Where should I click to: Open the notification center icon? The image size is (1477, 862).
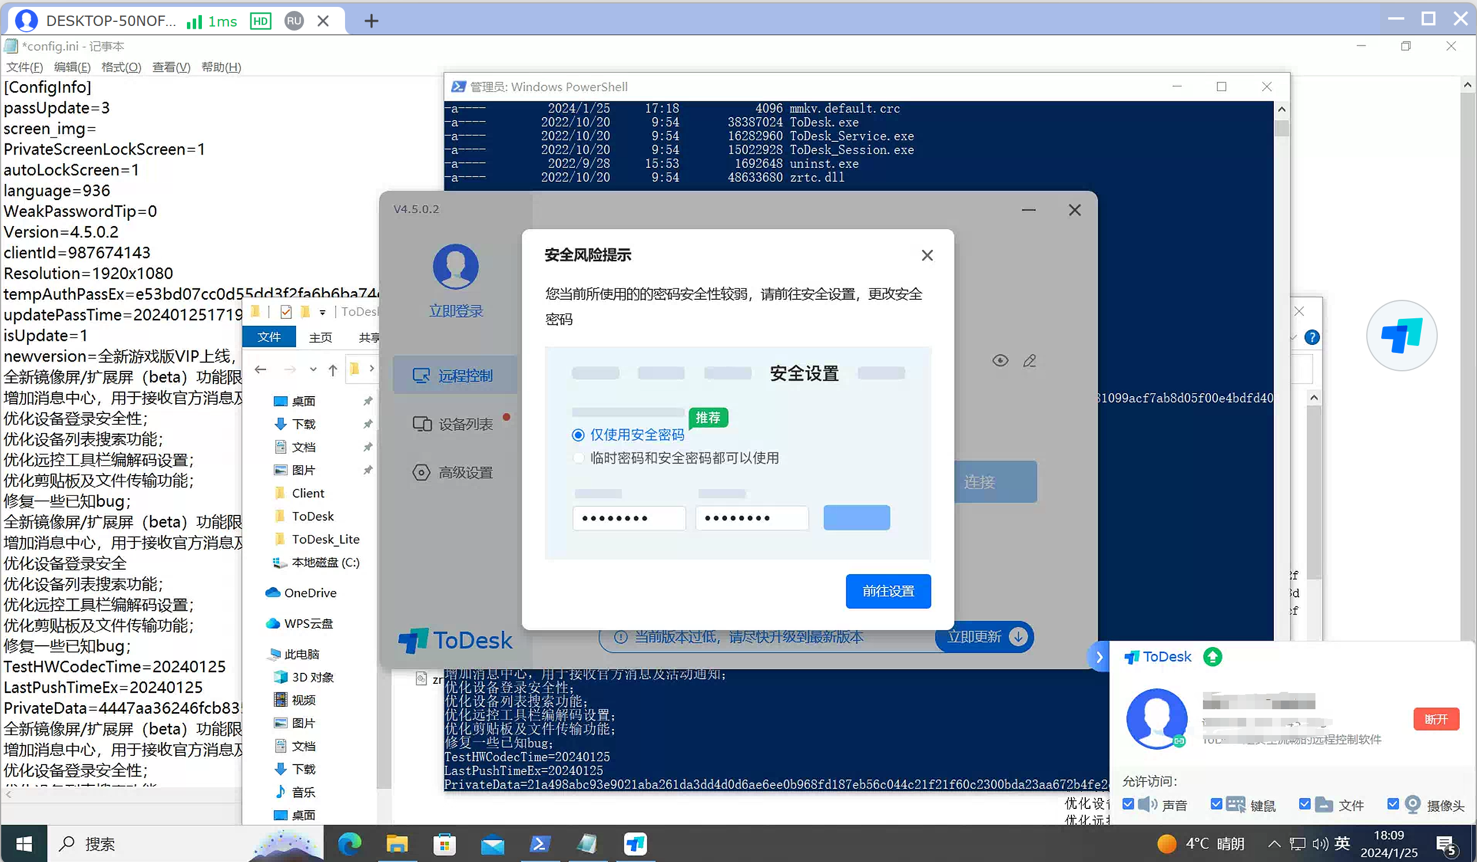pyautogui.click(x=1446, y=844)
